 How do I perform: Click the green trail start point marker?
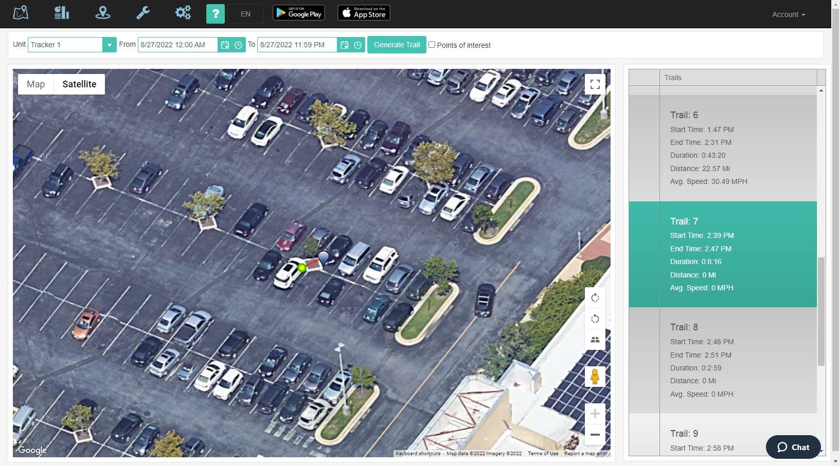point(302,267)
